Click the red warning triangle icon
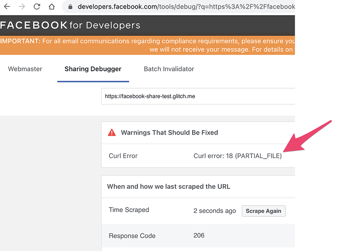Screen dimensions: 341x251 [x=112, y=133]
